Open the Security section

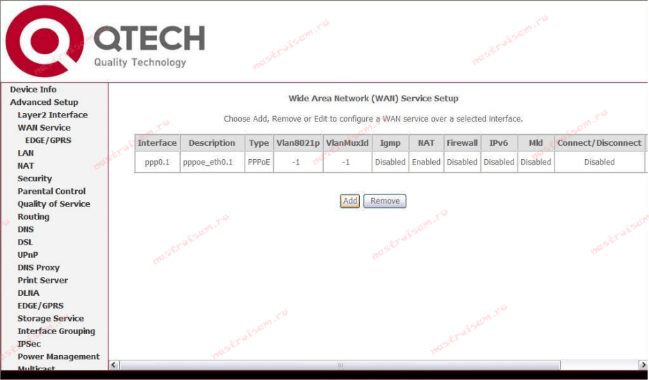tap(35, 179)
